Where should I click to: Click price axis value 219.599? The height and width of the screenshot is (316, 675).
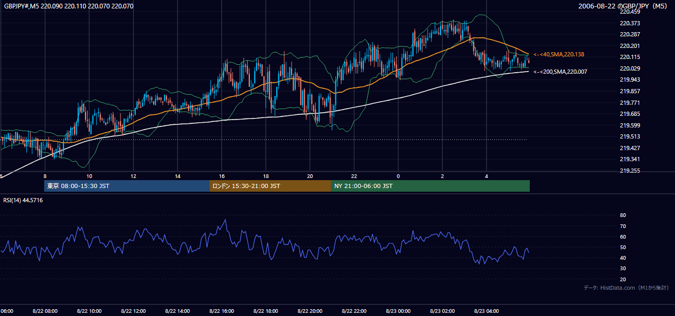[x=630, y=125]
